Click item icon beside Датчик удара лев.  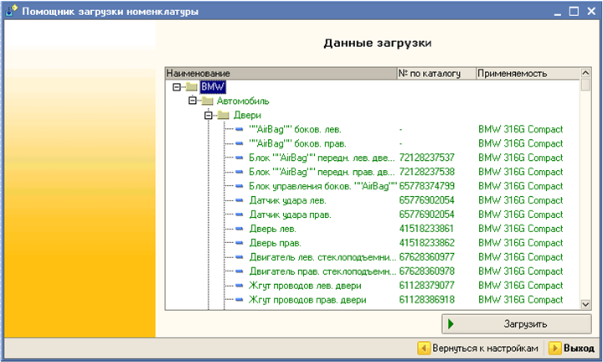(240, 200)
